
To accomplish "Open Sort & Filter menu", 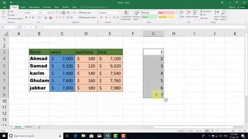I will 217,15.
